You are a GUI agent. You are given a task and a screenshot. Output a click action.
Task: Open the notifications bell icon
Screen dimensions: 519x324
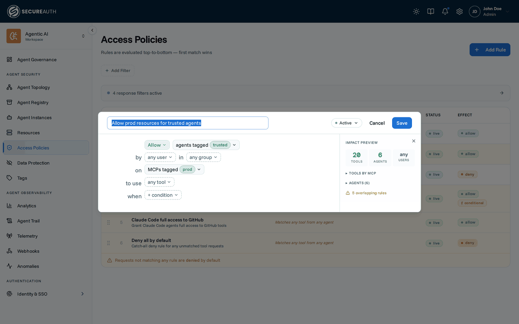[x=445, y=12]
